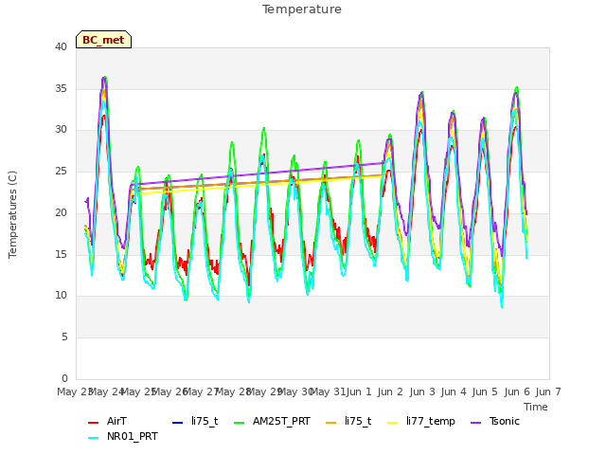Toggle the Tsonic legend entry
The width and height of the screenshot is (606, 455).
[x=494, y=421]
